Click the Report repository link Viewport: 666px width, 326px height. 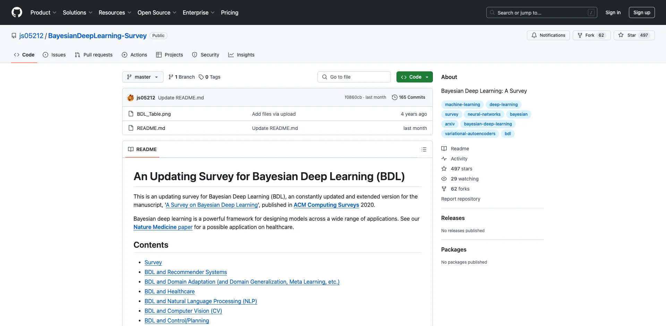tap(461, 199)
